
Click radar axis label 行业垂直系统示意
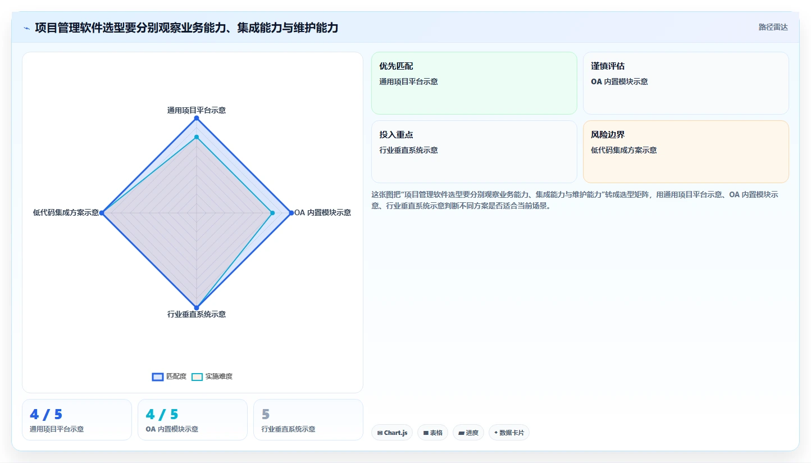pos(197,314)
